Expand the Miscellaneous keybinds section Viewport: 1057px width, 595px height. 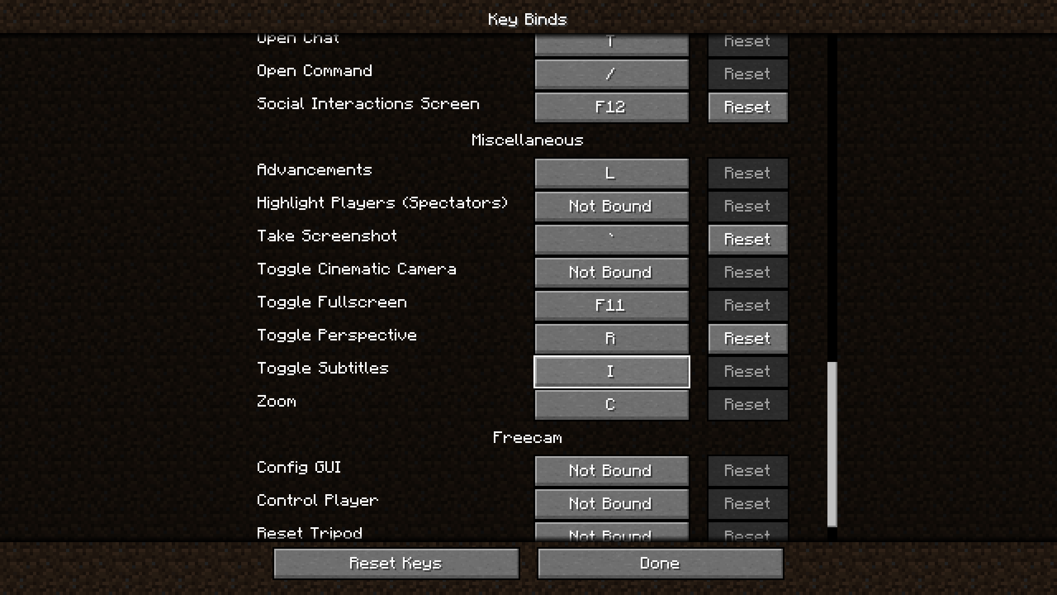(528, 139)
